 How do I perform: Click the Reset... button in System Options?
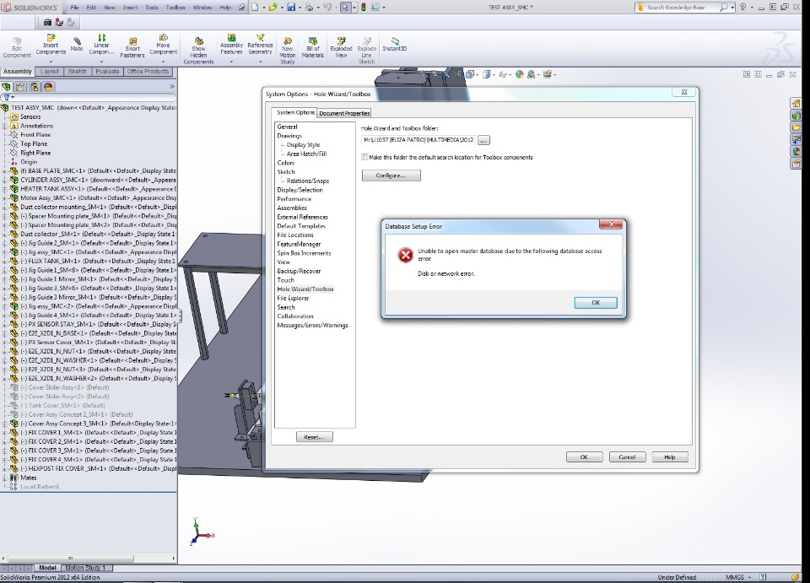[x=314, y=437]
